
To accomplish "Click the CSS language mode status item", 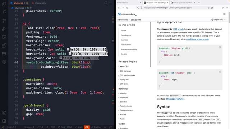I will 53,127.
